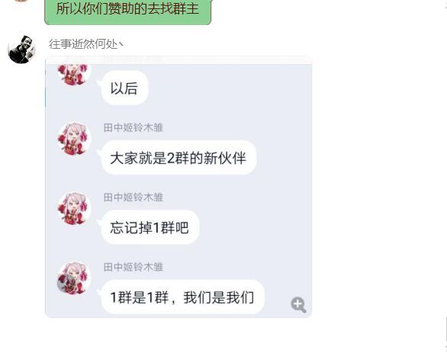Open the shared chat screenshot thumbnail
The height and width of the screenshot is (356, 447).
point(178,187)
